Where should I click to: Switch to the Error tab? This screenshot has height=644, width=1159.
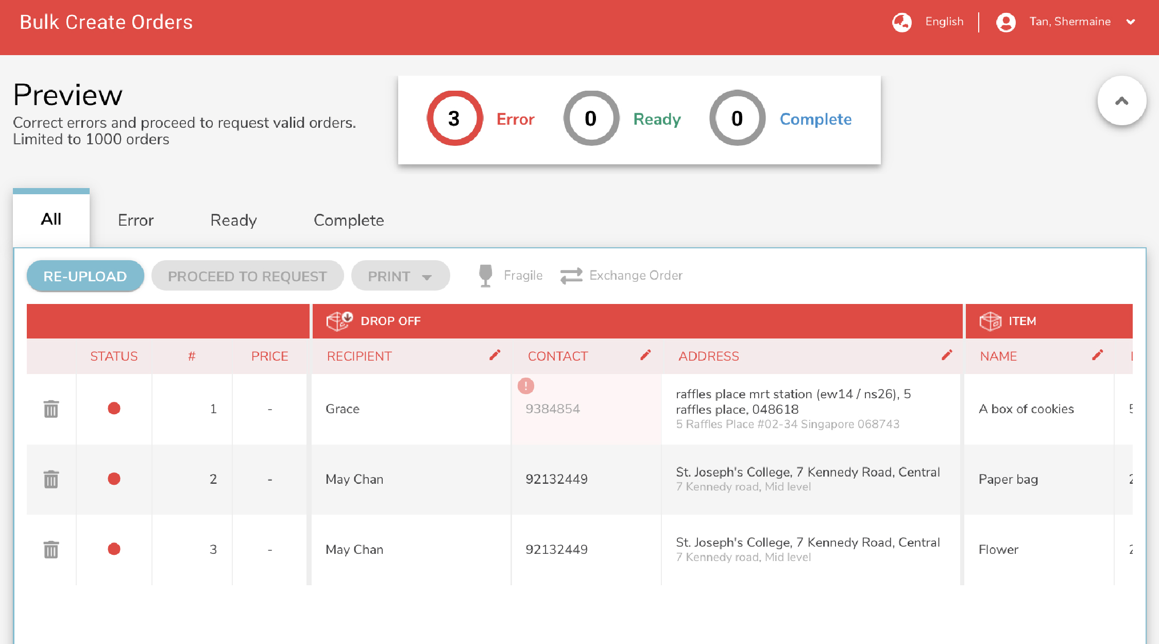135,221
